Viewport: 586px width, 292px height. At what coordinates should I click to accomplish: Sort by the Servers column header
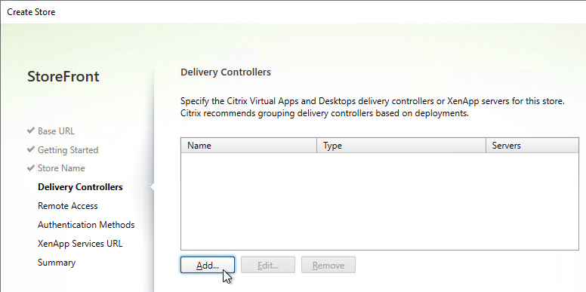[x=532, y=146]
